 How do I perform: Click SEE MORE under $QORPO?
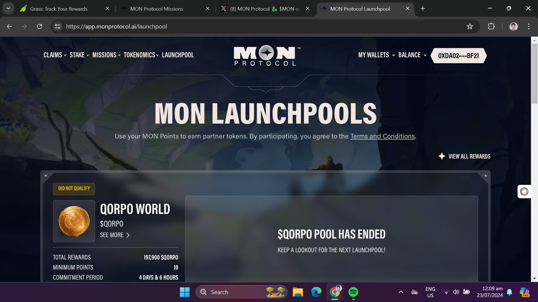[x=115, y=235]
